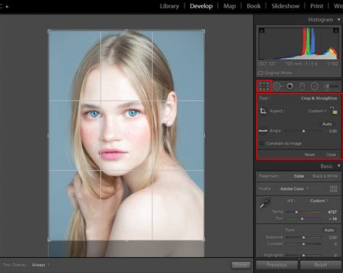
Task: Switch treatment to Black & White
Action: 325,176
